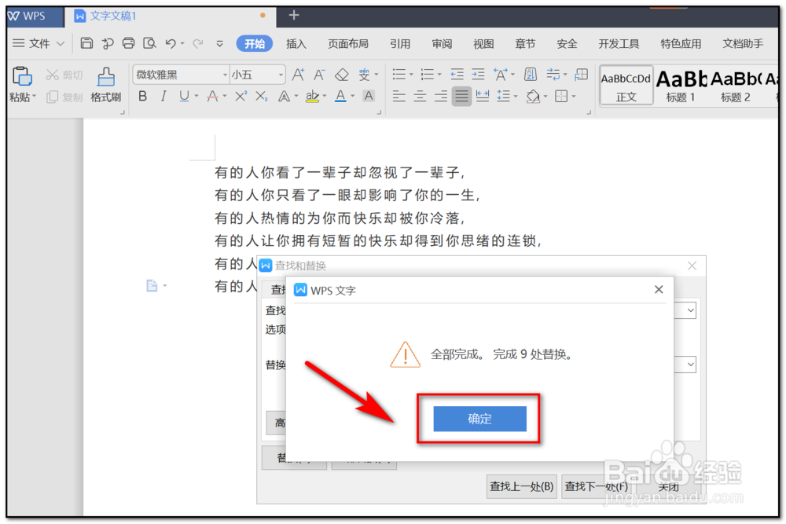Click the redo icon
This screenshot has width=786, height=524.
[x=198, y=43]
